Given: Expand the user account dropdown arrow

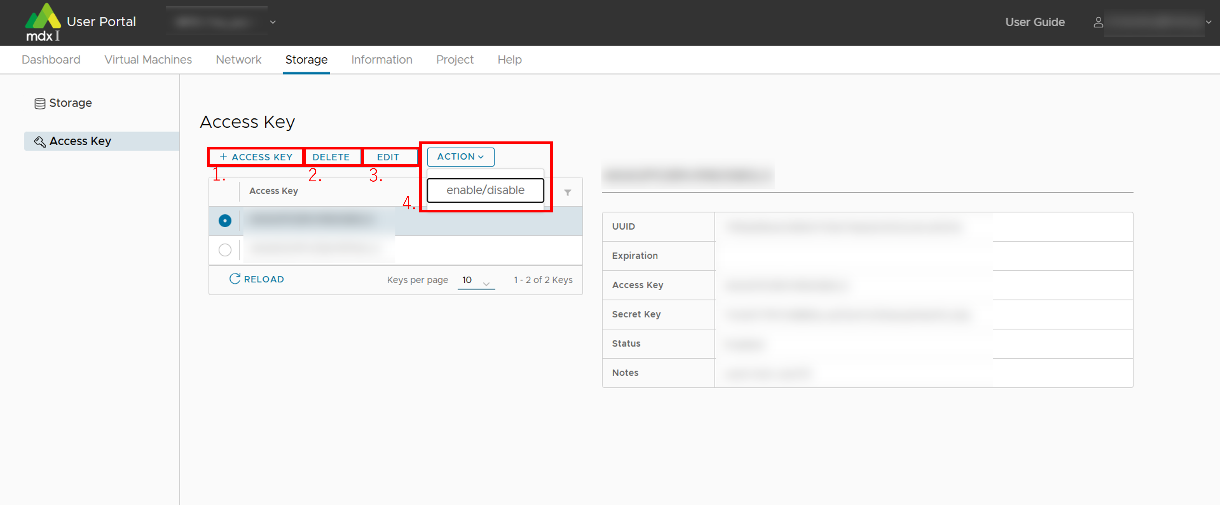Looking at the screenshot, I should pos(1208,22).
